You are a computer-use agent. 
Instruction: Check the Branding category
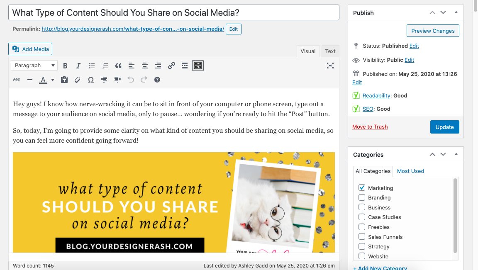[362, 197]
